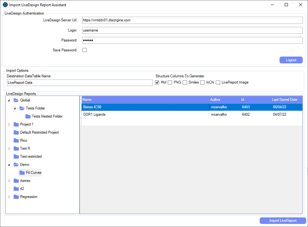This screenshot has height=227, width=308.
Task: Click the Fit Curves folder icon
Action: [22, 173]
